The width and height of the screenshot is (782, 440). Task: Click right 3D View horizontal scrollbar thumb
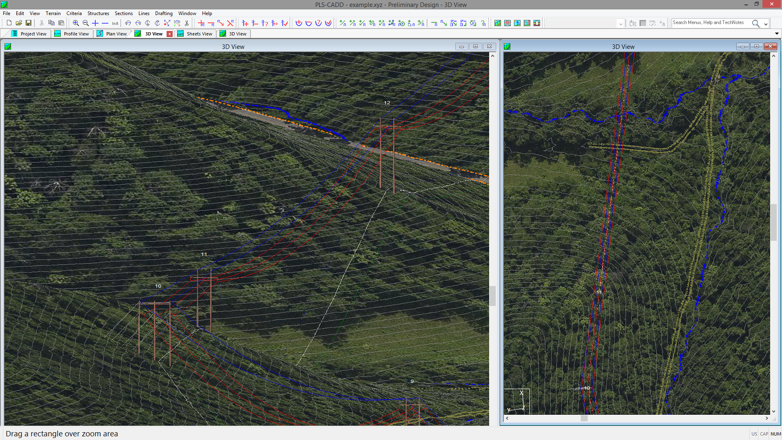(584, 418)
